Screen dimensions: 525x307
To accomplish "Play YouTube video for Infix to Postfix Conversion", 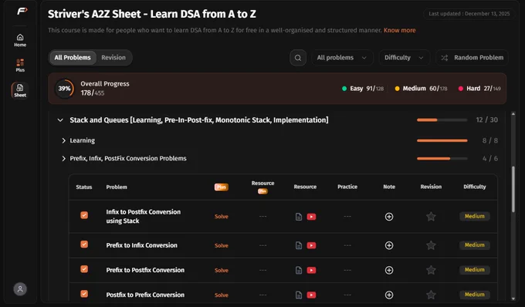I will (x=311, y=217).
